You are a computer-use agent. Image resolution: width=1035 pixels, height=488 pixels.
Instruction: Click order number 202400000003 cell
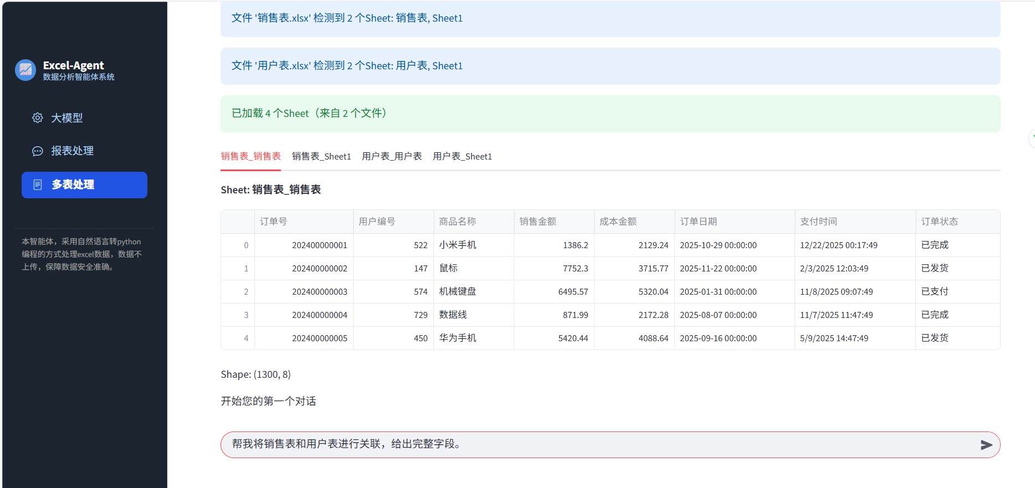point(319,292)
